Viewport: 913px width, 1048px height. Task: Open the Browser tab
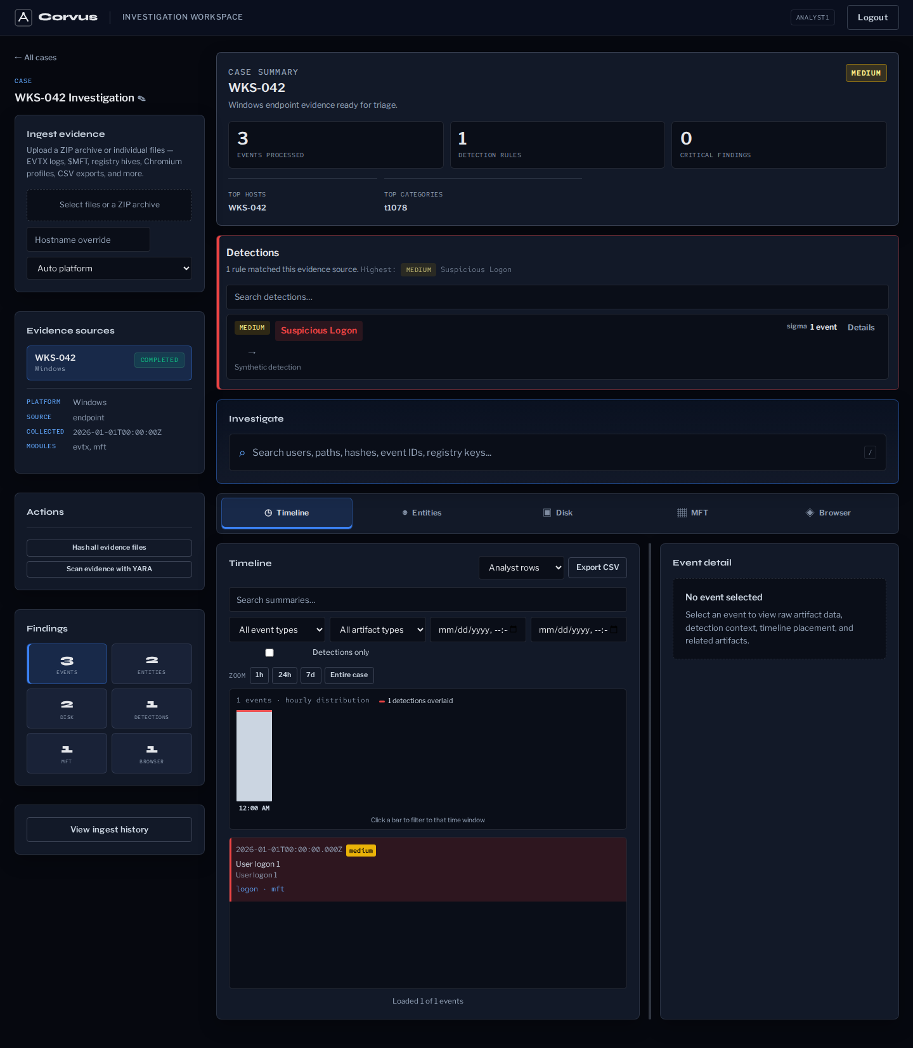(828, 513)
